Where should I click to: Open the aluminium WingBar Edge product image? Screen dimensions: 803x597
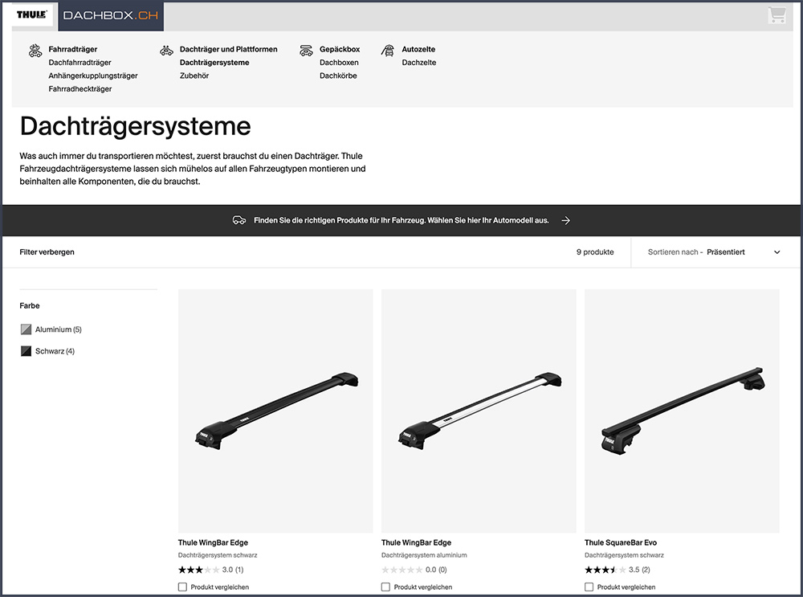pos(479,410)
